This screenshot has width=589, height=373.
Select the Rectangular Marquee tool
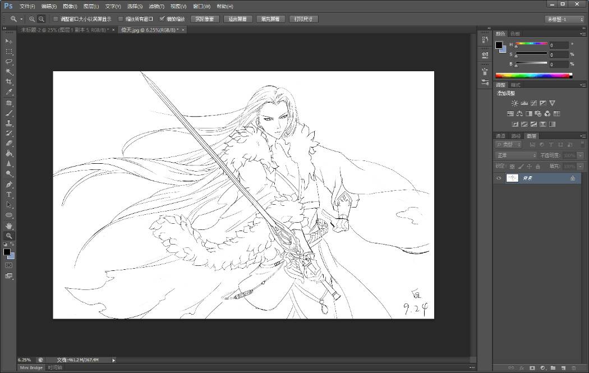(x=9, y=51)
